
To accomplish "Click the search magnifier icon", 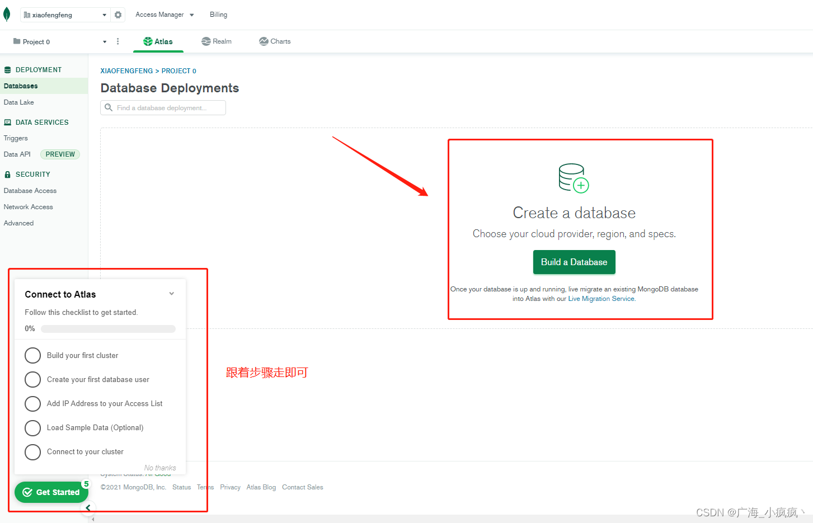I will point(109,107).
